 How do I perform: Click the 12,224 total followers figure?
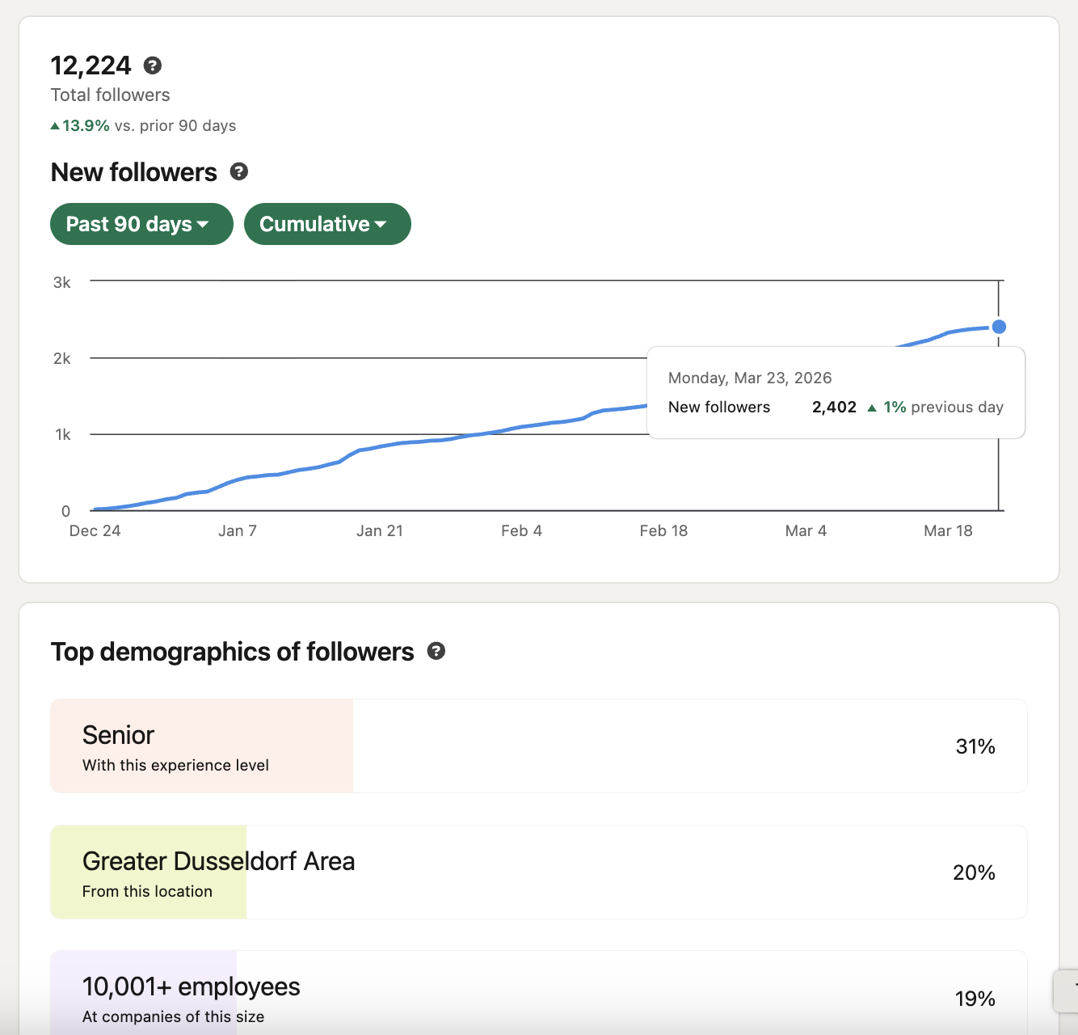click(x=91, y=65)
